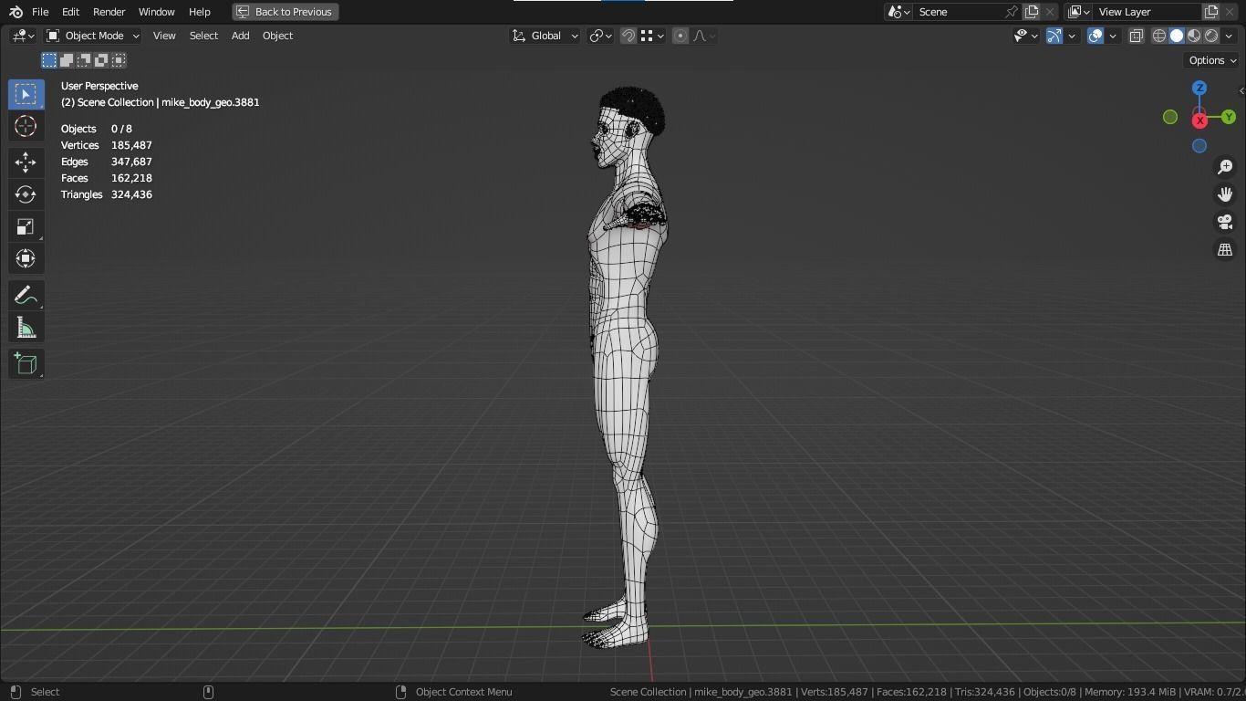Set selection mode to invert
The width and height of the screenshot is (1246, 701).
[101, 60]
